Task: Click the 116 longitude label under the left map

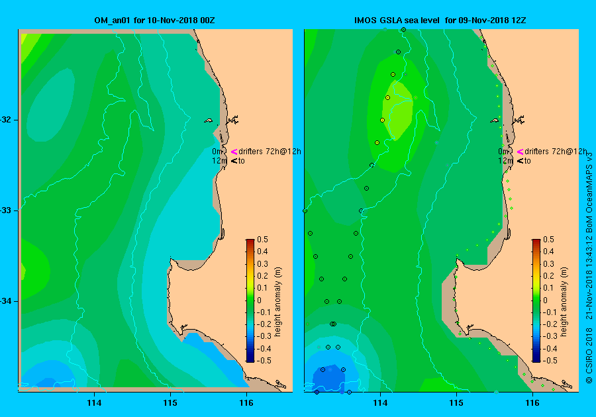Action: (x=246, y=403)
